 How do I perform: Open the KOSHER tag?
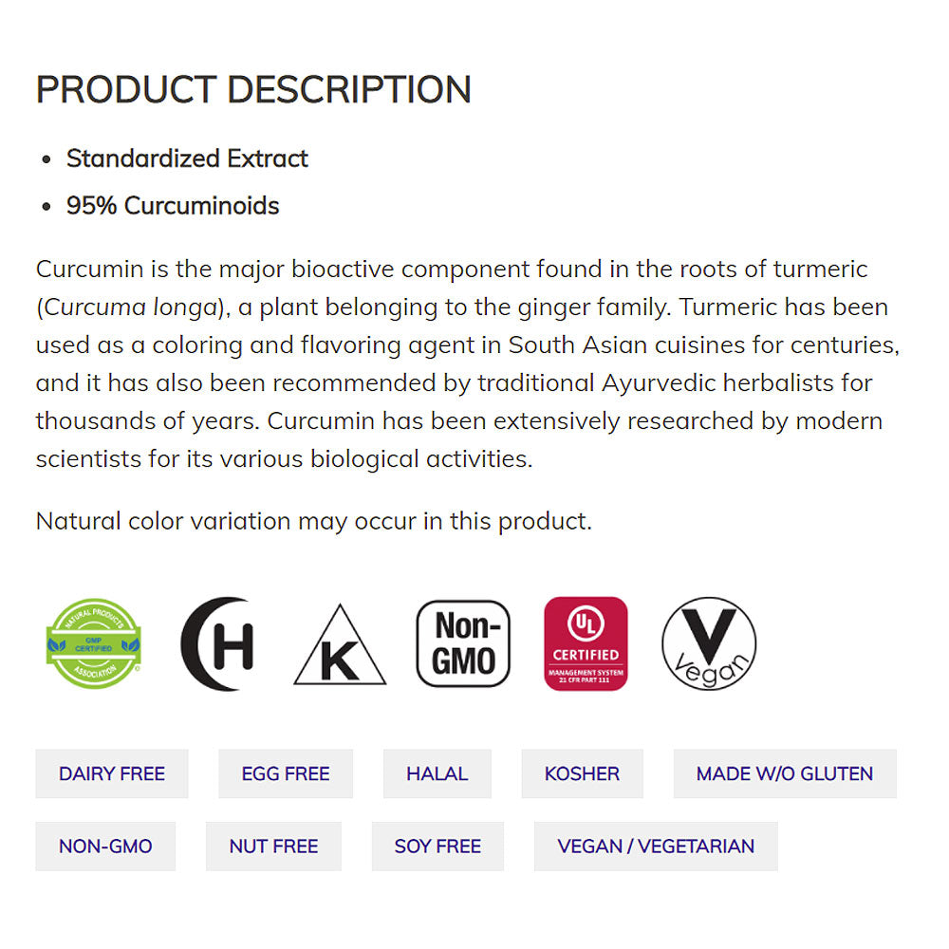point(582,773)
